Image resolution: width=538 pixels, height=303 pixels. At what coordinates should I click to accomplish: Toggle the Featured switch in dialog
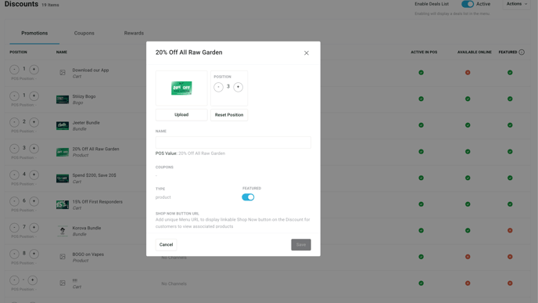click(248, 197)
